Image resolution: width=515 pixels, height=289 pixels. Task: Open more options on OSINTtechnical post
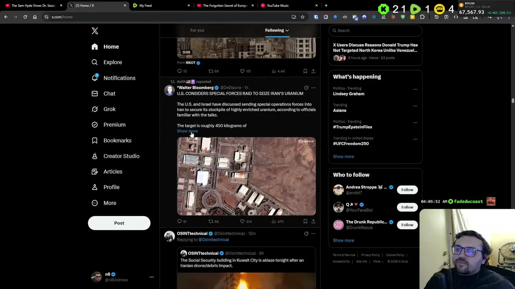pos(313,234)
